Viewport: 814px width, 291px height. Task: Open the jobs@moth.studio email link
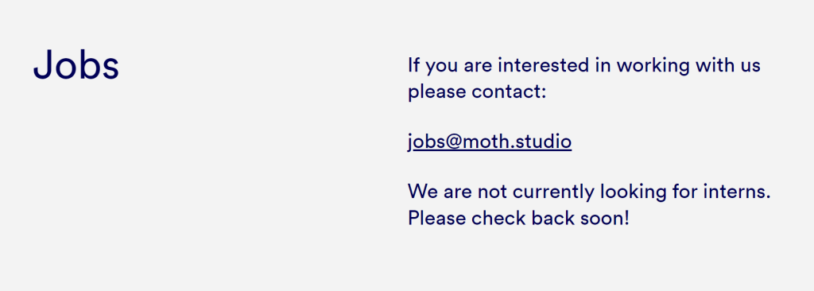tap(490, 142)
